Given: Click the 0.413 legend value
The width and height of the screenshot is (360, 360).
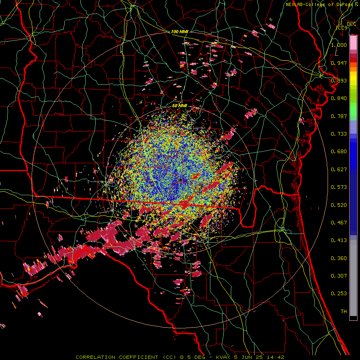Looking at the screenshot, I should pyautogui.click(x=339, y=240).
